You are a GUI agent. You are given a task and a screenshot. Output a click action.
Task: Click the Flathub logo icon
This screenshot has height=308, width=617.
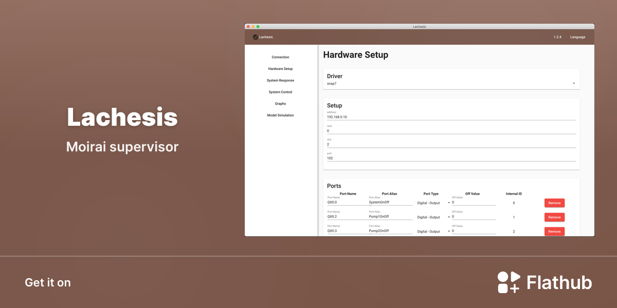click(509, 282)
